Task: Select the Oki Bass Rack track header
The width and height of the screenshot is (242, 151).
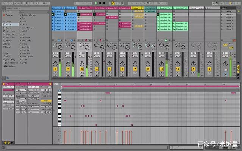Action: (85, 8)
